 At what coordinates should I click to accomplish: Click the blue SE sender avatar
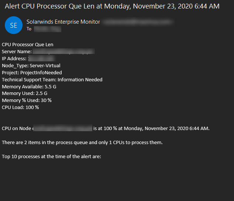pos(14,25)
